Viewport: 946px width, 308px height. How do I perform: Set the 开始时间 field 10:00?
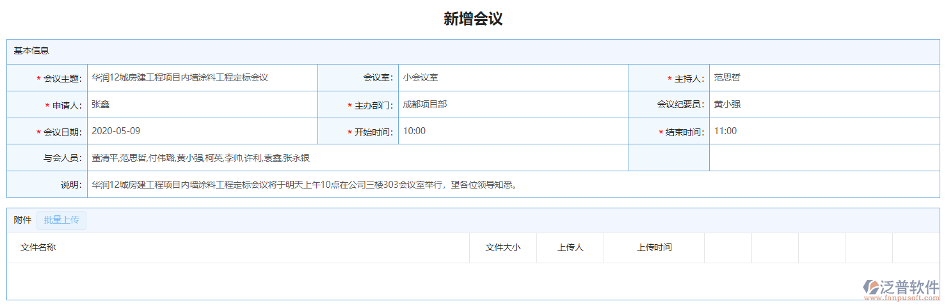tap(513, 131)
